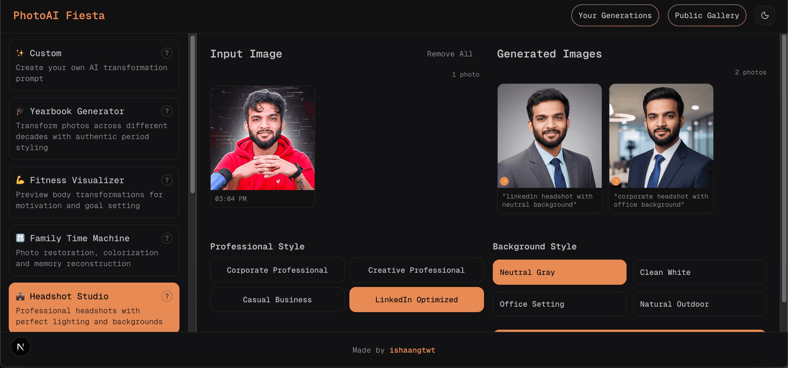Screen dimensions: 788x368
Task: Toggle dark mode with the moon icon
Action: coord(765,16)
